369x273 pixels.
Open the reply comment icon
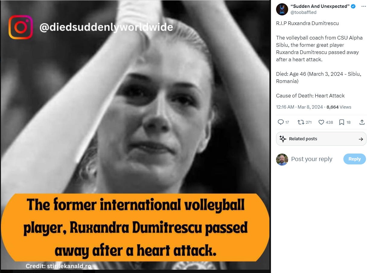281,122
